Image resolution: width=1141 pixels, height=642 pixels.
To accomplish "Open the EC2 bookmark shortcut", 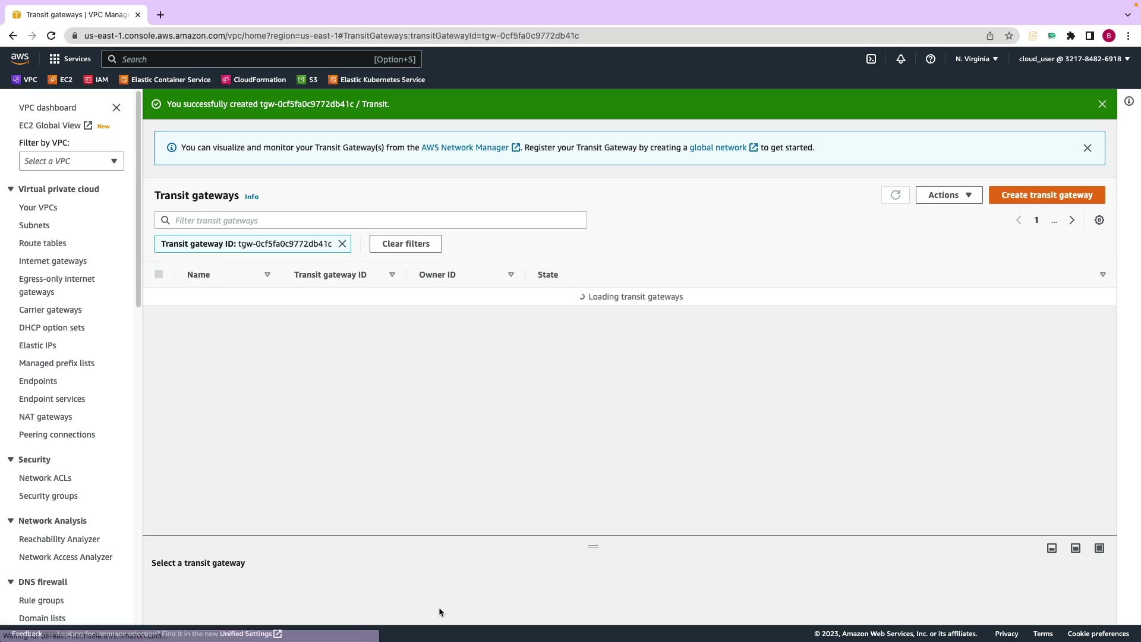I will click(x=60, y=80).
